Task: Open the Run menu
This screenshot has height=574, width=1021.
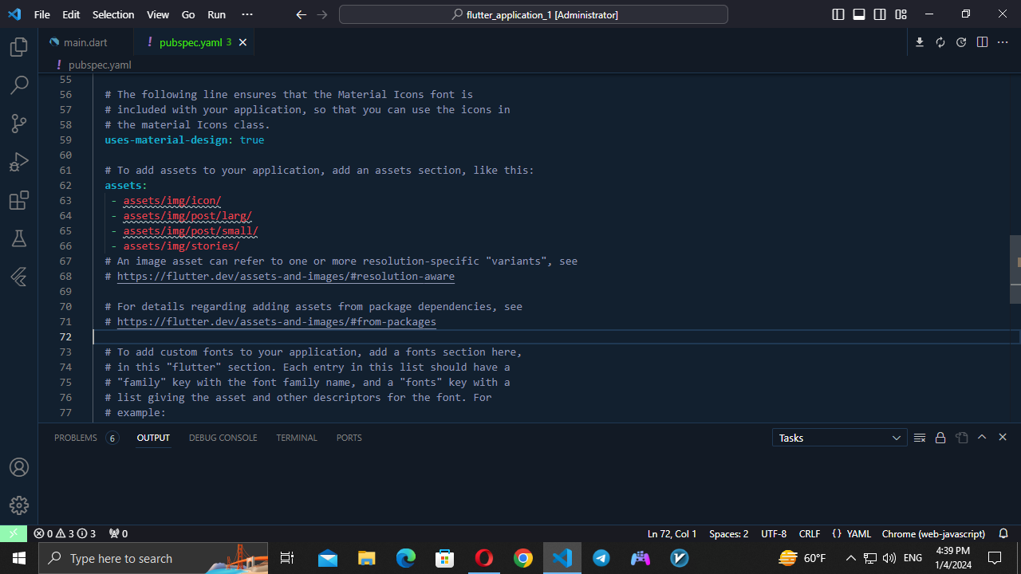Action: pyautogui.click(x=216, y=14)
